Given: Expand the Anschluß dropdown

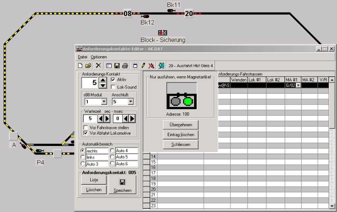Looking at the screenshot, I should (x=133, y=102).
